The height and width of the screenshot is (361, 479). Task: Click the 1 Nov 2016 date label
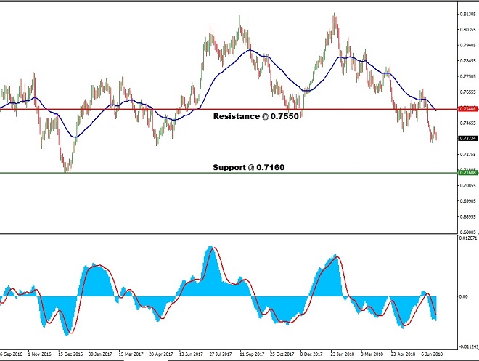[39, 354]
